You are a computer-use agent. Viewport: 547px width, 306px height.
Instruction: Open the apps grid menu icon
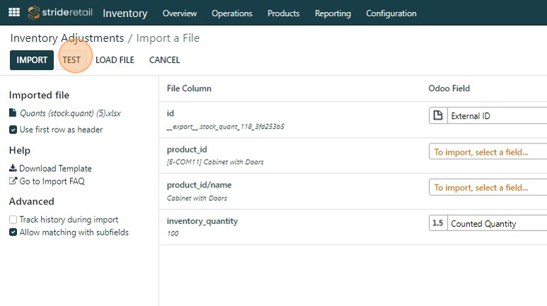[14, 13]
